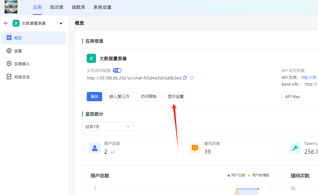Click the 监控统计 section heading
The width and height of the screenshot is (318, 195).
tap(94, 114)
